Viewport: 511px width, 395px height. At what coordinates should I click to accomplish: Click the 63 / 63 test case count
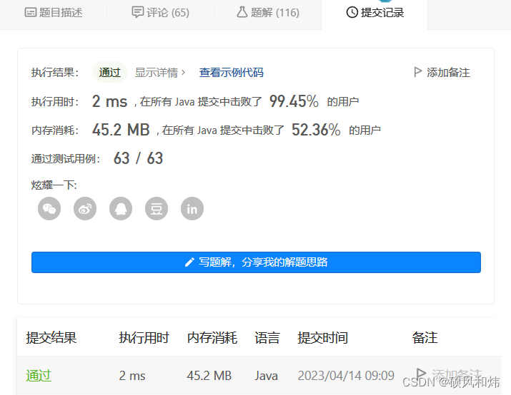[x=138, y=158]
